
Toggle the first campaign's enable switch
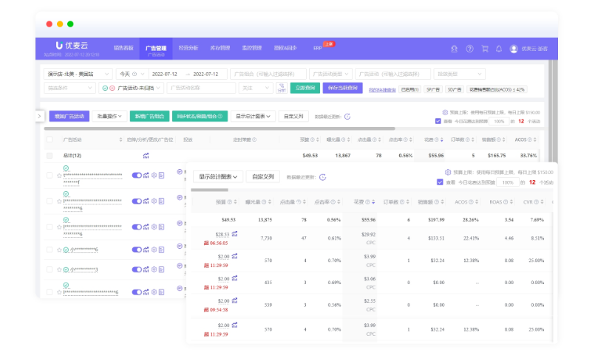pos(137,176)
